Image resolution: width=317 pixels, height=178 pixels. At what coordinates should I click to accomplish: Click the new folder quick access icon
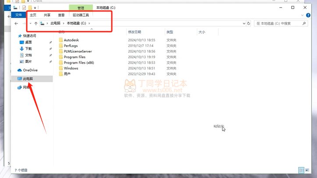(x=30, y=8)
